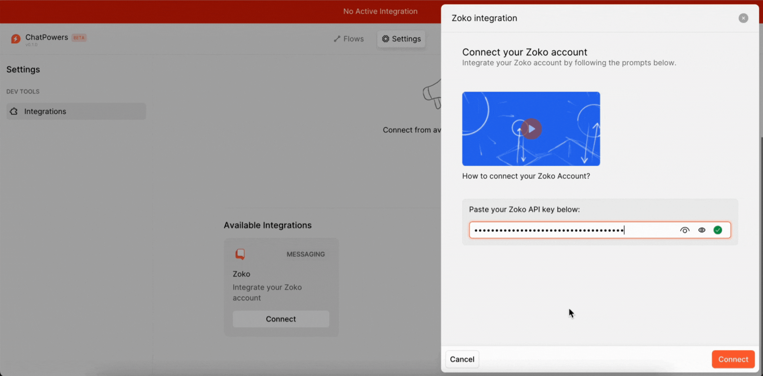Click the orange Connect button in dialog
The image size is (763, 376).
[x=733, y=359]
